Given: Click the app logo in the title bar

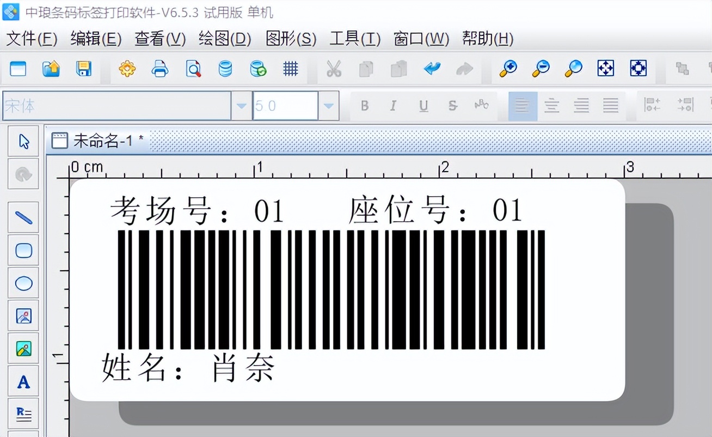Looking at the screenshot, I should click(x=11, y=11).
